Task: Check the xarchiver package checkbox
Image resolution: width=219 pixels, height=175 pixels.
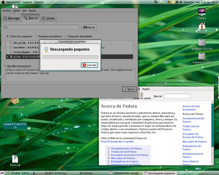Action: (11, 47)
